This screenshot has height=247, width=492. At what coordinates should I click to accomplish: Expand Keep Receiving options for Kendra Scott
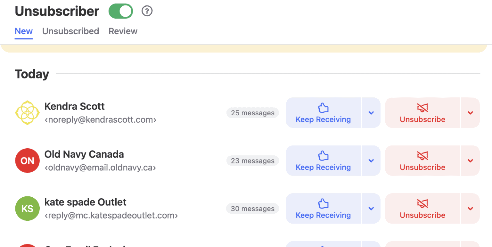click(371, 112)
